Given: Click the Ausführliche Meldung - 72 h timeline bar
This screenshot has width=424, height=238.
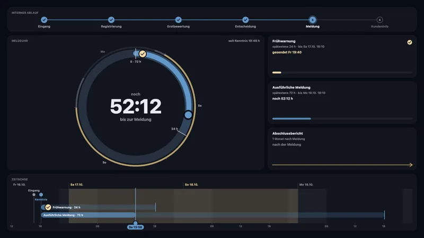Looking at the screenshot, I should point(213,215).
